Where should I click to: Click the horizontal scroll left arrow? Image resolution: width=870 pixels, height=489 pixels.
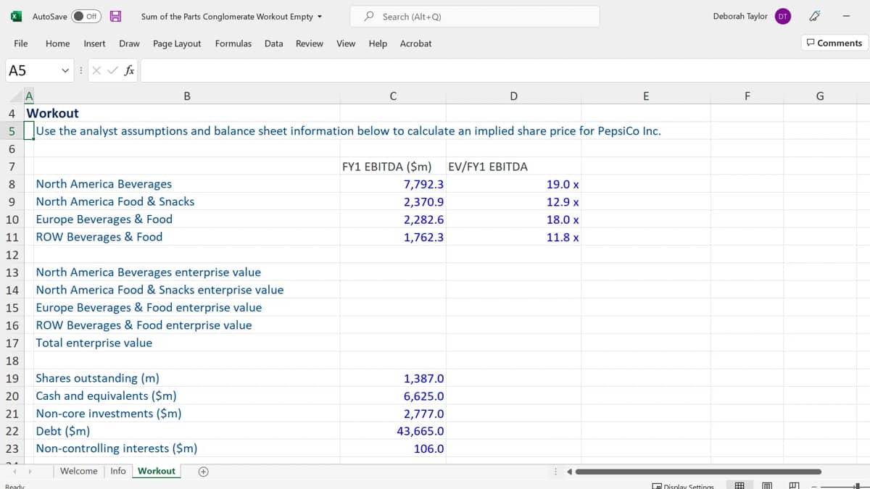click(x=570, y=472)
